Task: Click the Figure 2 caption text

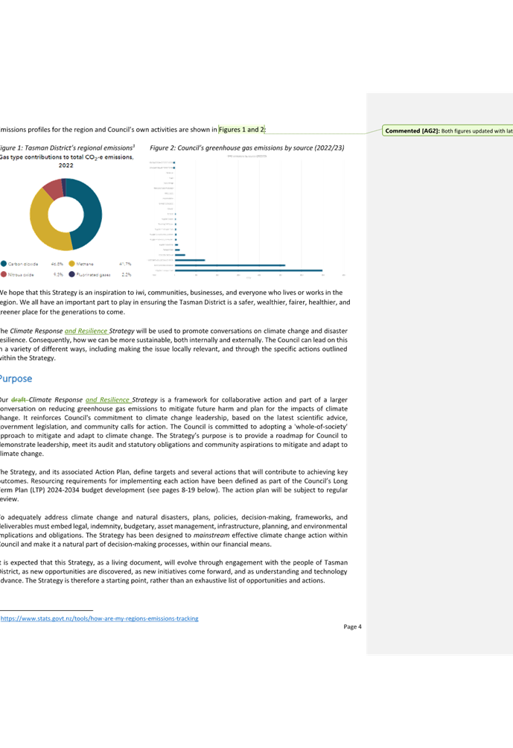Action: point(247,148)
